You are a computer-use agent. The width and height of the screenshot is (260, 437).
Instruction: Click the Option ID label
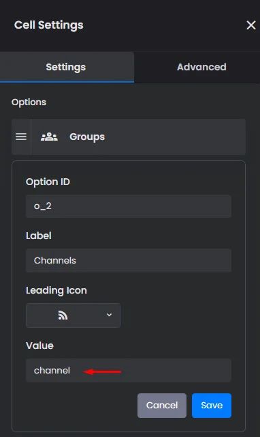48,182
